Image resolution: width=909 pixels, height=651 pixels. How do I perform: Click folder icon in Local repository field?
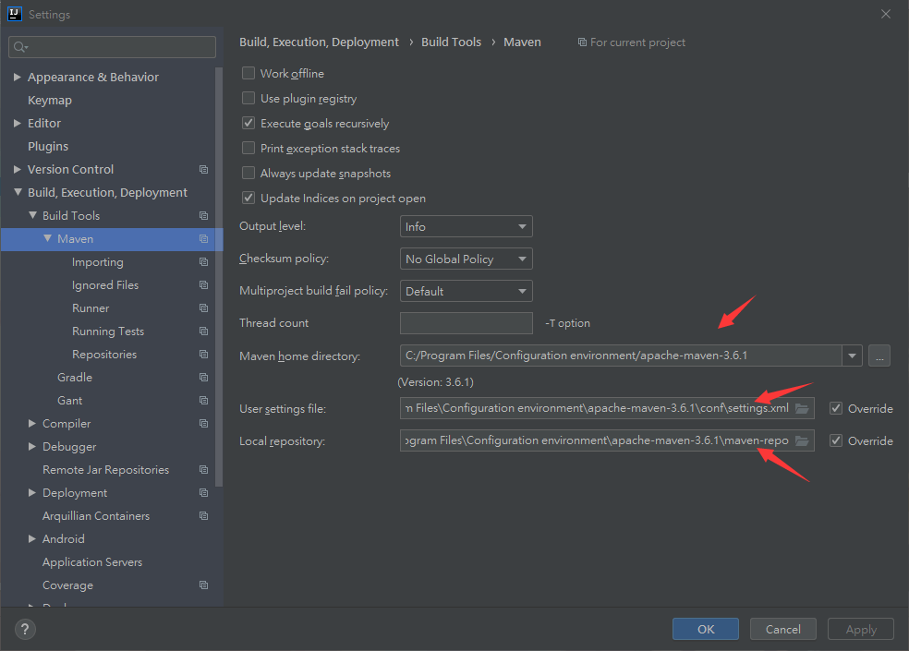click(x=802, y=440)
